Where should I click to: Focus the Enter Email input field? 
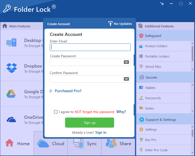pyautogui.click(x=90, y=47)
